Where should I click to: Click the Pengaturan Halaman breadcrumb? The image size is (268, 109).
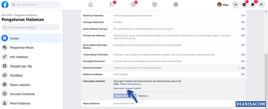[x=26, y=15]
